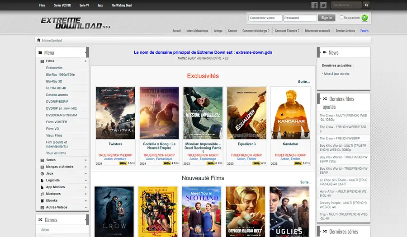Open Suite link beside Nouveauté Films
Screen dimensions: 407x237
pos(306,182)
